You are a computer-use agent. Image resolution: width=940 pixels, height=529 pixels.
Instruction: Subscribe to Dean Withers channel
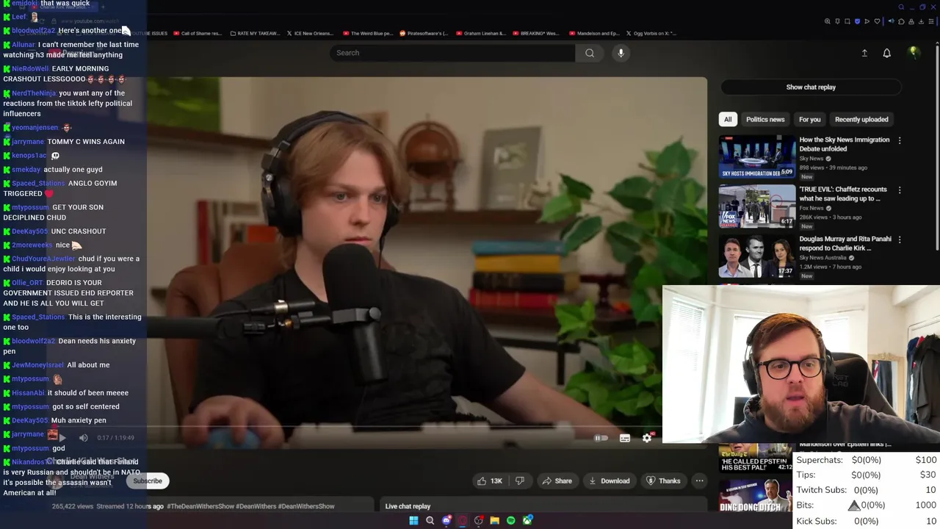coord(148,481)
